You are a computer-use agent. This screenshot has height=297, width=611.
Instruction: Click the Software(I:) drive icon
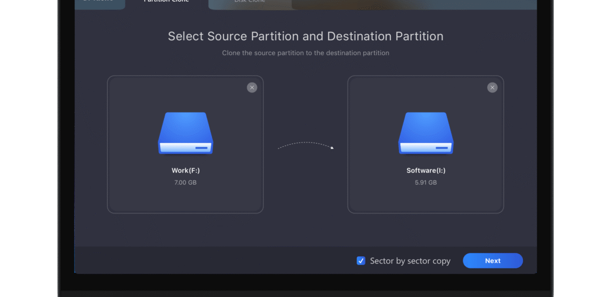point(426,133)
